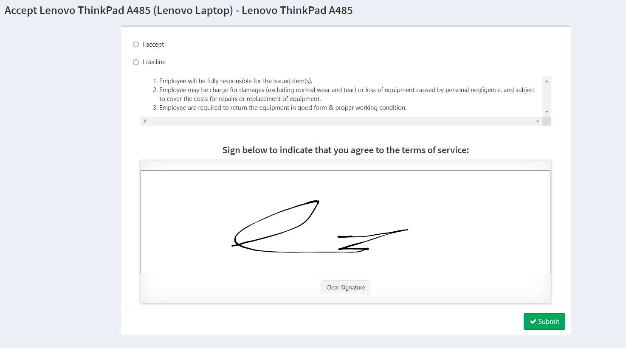The image size is (626, 348).
Task: Click the terms box scroll-up arrow
Action: point(547,81)
